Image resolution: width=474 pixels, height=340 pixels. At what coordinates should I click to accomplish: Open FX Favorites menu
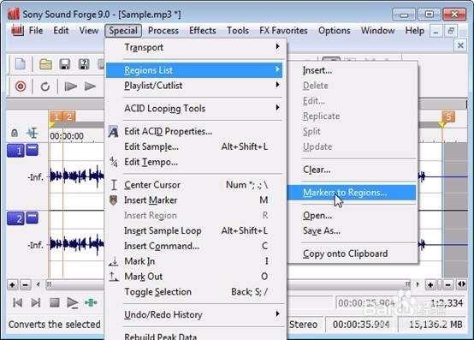tap(283, 31)
